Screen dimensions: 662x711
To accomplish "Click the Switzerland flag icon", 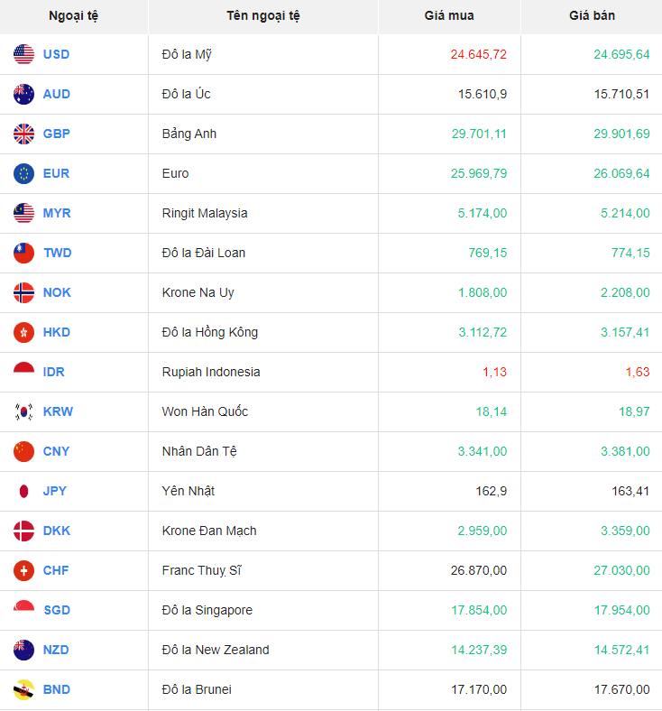I will click(x=24, y=570).
